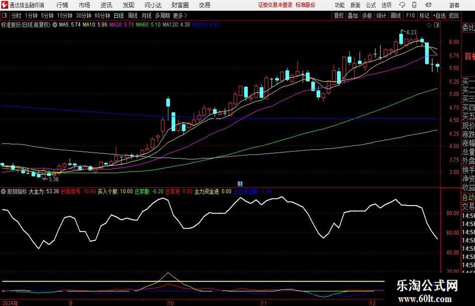475x306 pixels.
Task: Click 主力资金进: 0.00 indicator label
Action: (213, 191)
